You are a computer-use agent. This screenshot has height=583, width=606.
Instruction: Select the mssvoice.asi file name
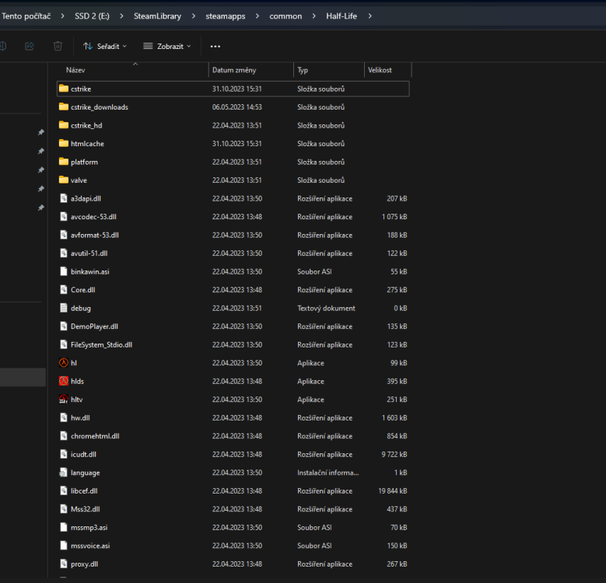(x=90, y=546)
